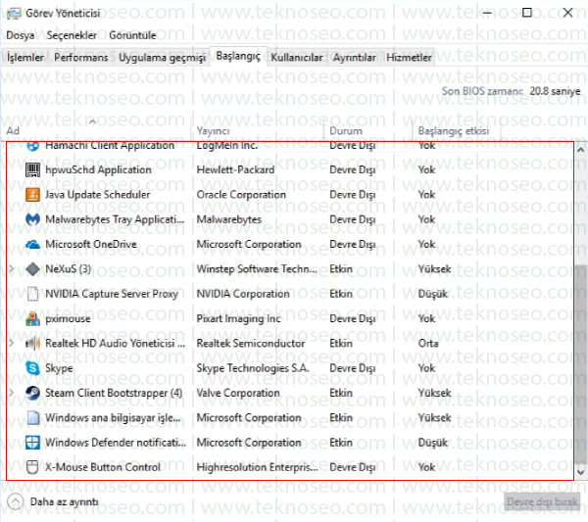Image resolution: width=588 pixels, height=522 pixels.
Task: Select the pximouse row name
Action: pyautogui.click(x=68, y=319)
